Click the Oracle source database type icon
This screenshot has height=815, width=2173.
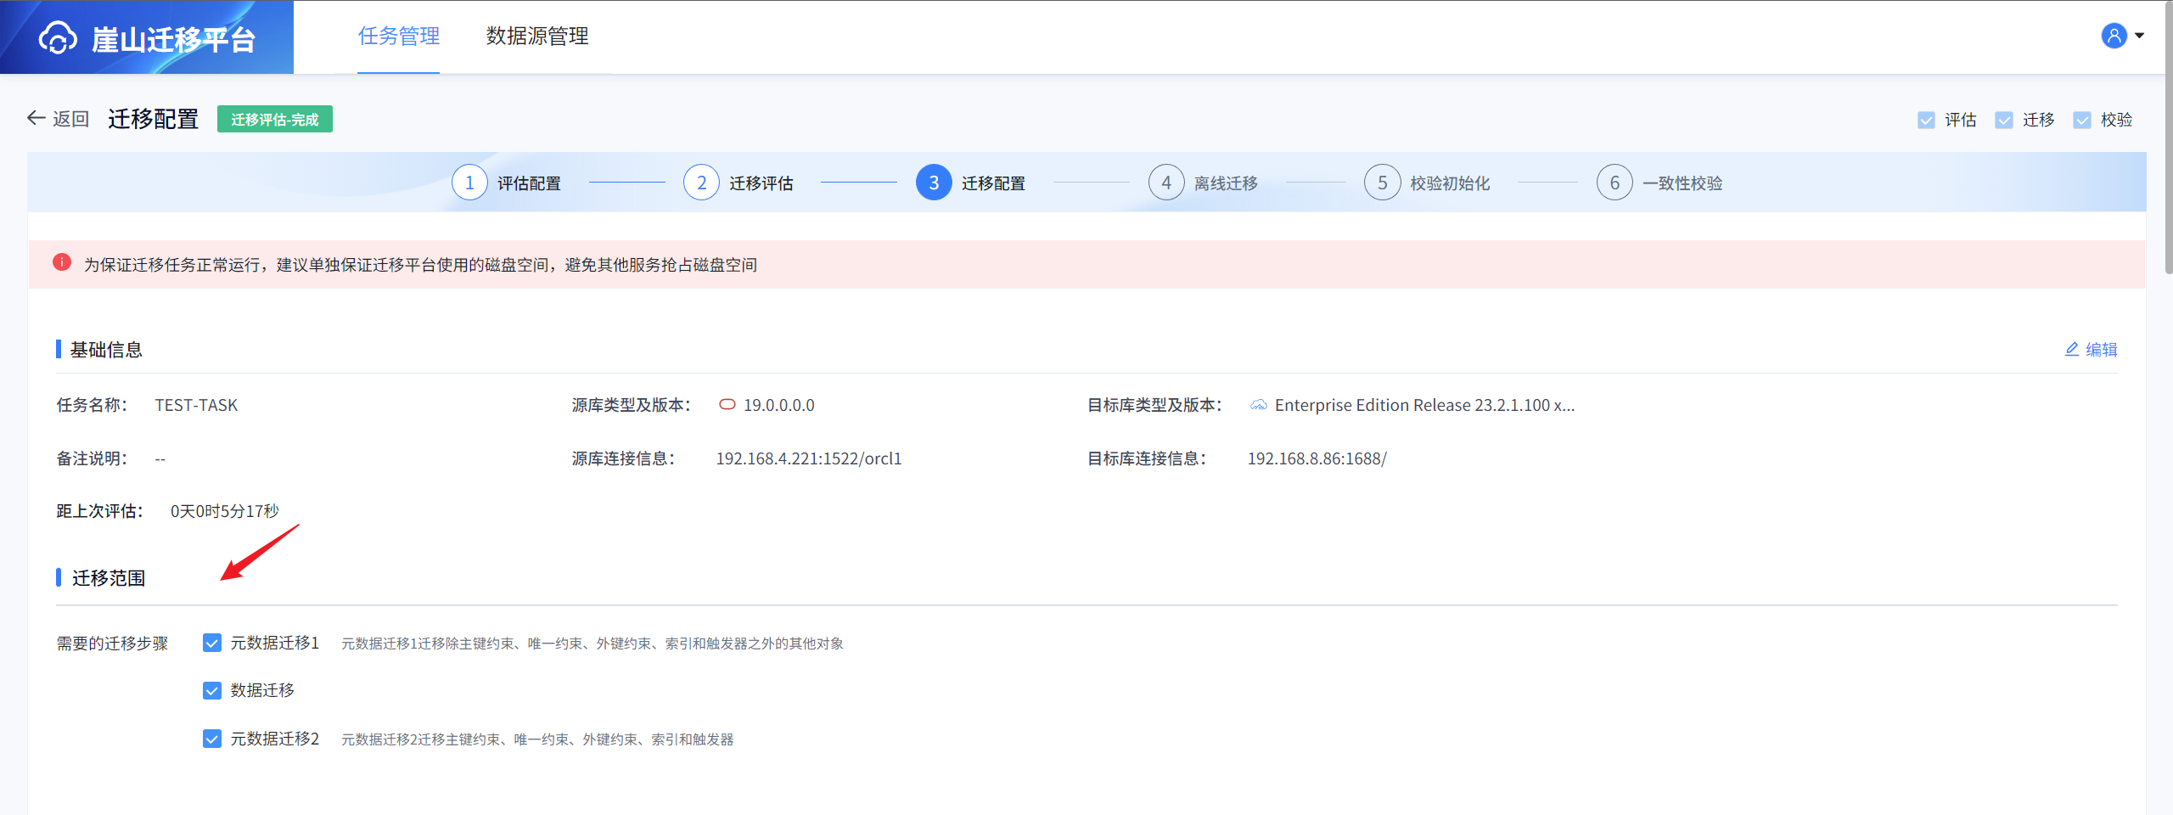coord(727,405)
